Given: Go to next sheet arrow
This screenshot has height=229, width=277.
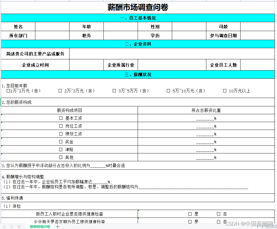Looking at the screenshot, I should tap(12, 226).
